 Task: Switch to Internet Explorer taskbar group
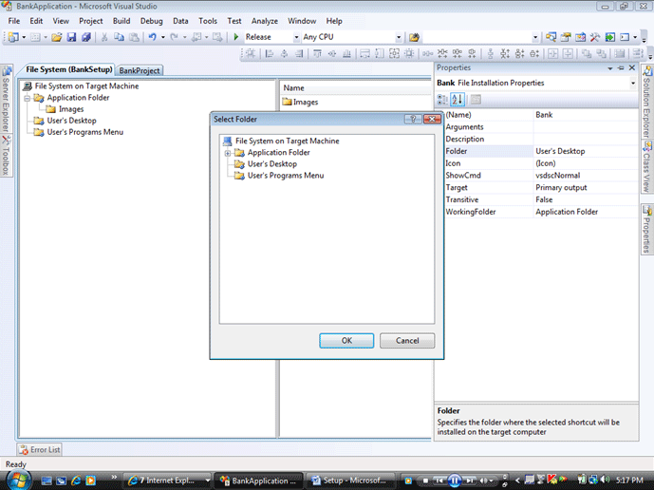(x=169, y=481)
